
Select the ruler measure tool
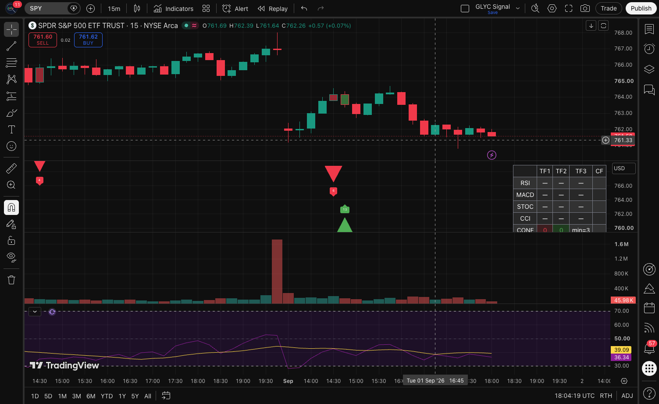tap(11, 168)
